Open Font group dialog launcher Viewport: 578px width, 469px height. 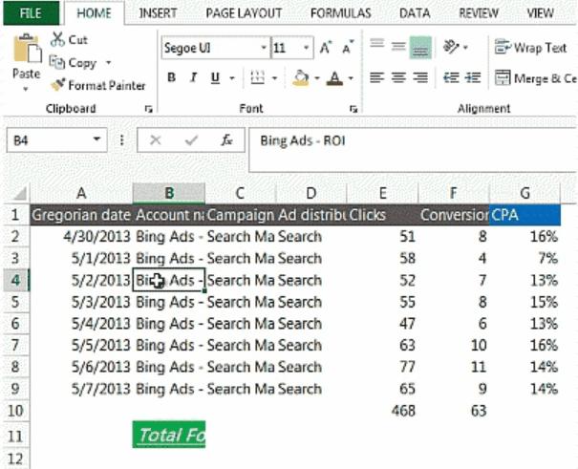(353, 109)
